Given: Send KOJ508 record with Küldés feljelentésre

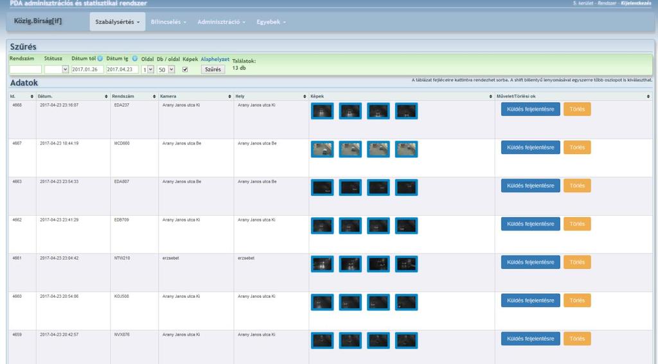Looking at the screenshot, I should click(x=530, y=300).
